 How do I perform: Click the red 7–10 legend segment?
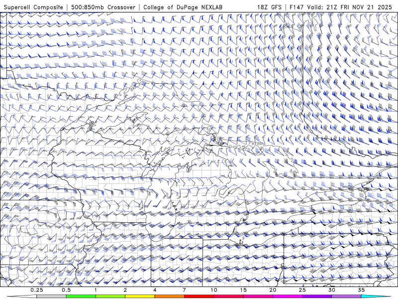199,297
